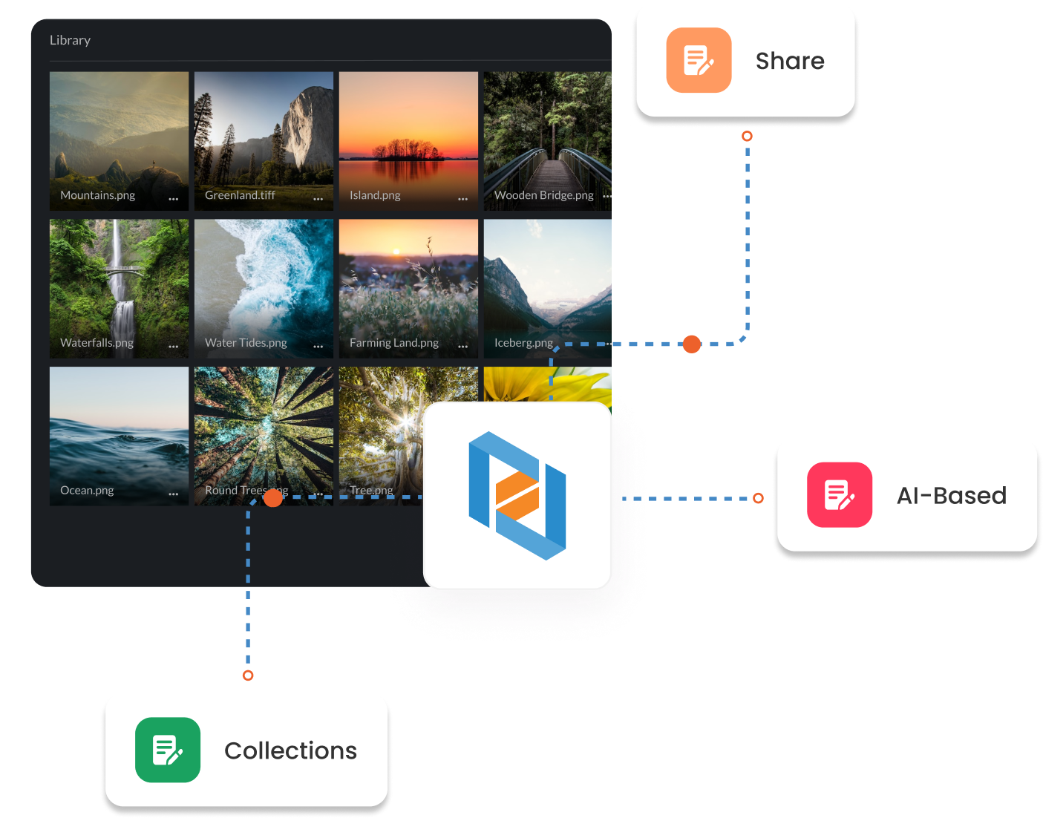Open options menu for Water Tides.png

[317, 347]
